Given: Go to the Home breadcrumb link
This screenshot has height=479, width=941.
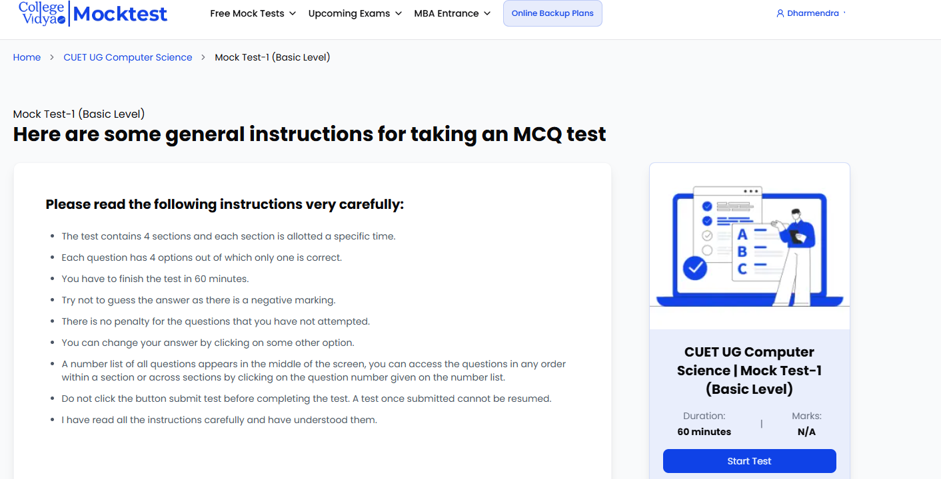Looking at the screenshot, I should tap(27, 57).
